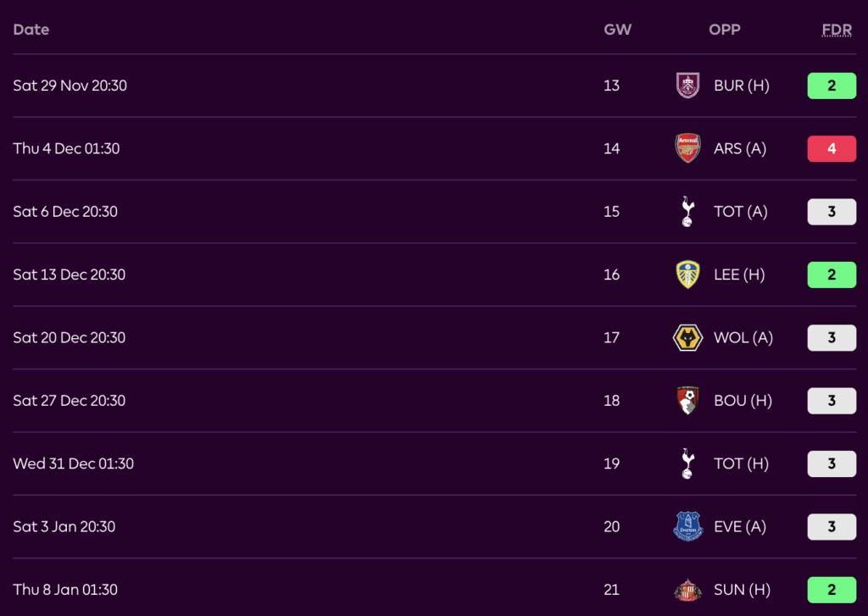This screenshot has height=616, width=868.
Task: Click the SUN (H) opponent label
Action: pos(742,590)
